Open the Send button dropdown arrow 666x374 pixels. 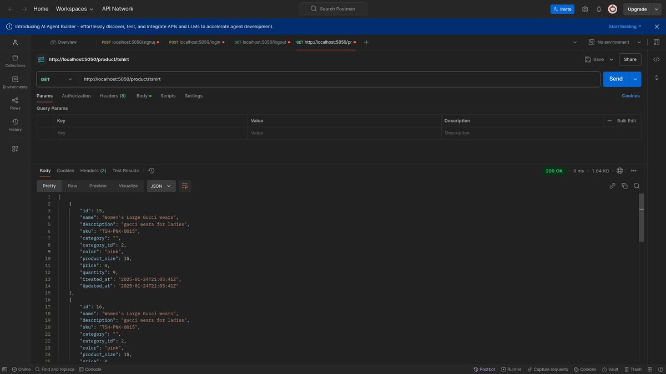tap(635, 79)
